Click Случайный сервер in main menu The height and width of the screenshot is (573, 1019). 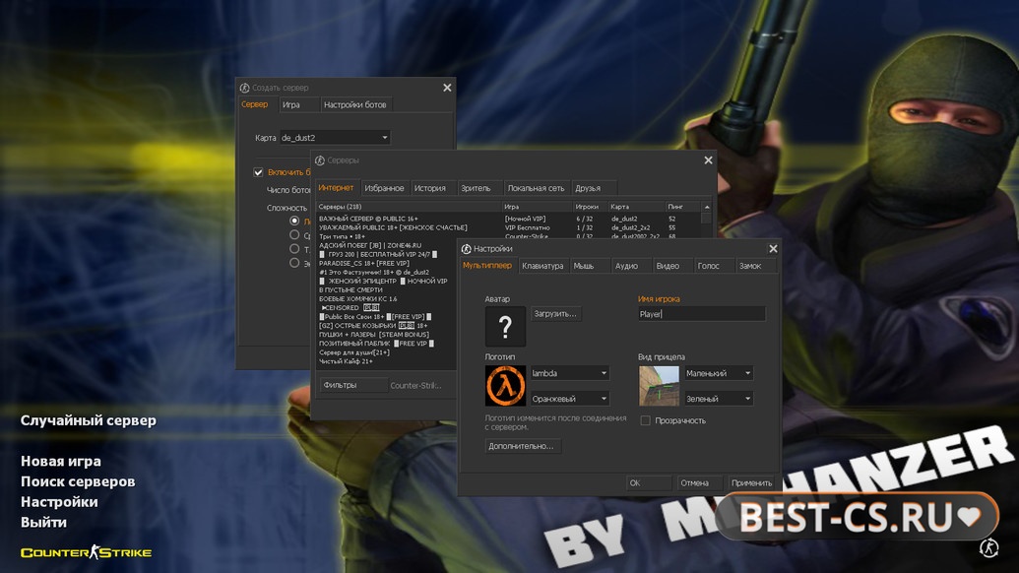(89, 420)
